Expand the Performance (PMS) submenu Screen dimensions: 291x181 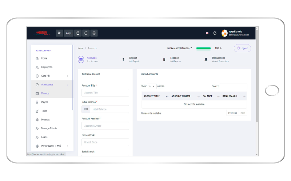(68, 146)
